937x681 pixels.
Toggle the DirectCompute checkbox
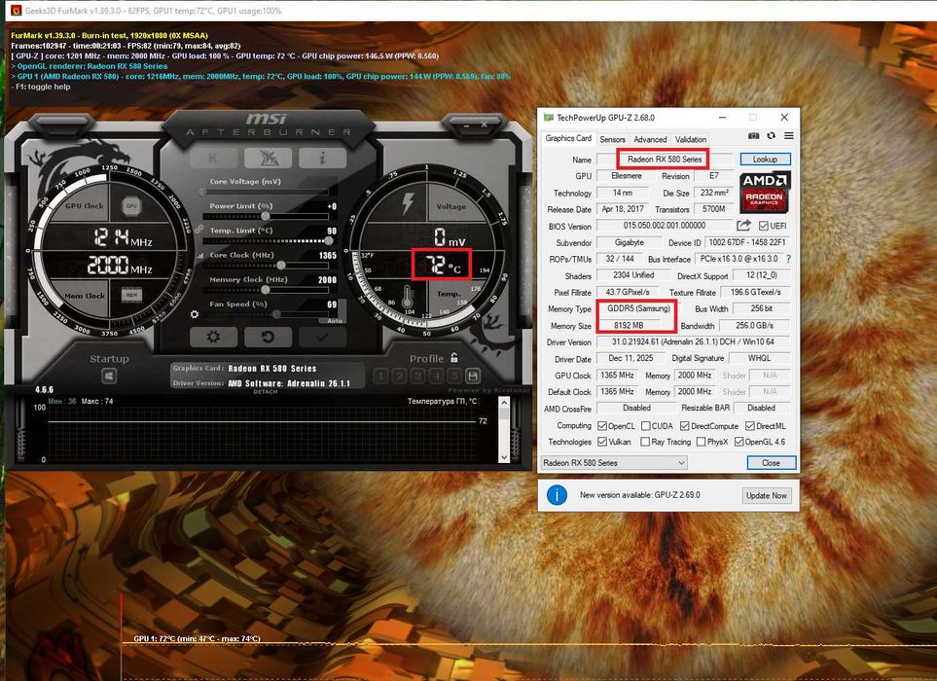coord(685,426)
